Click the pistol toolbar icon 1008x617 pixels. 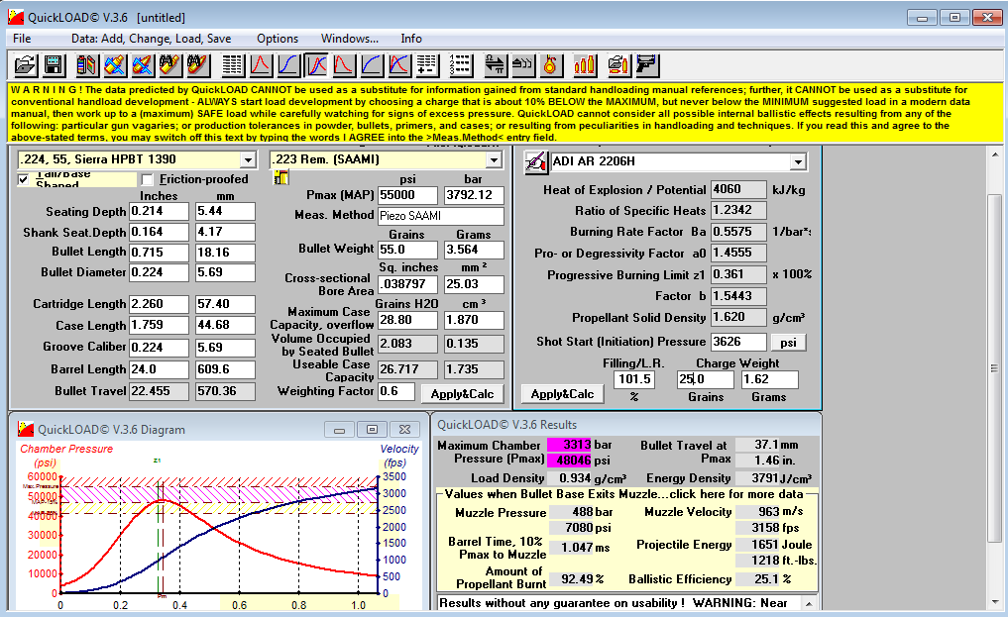646,64
